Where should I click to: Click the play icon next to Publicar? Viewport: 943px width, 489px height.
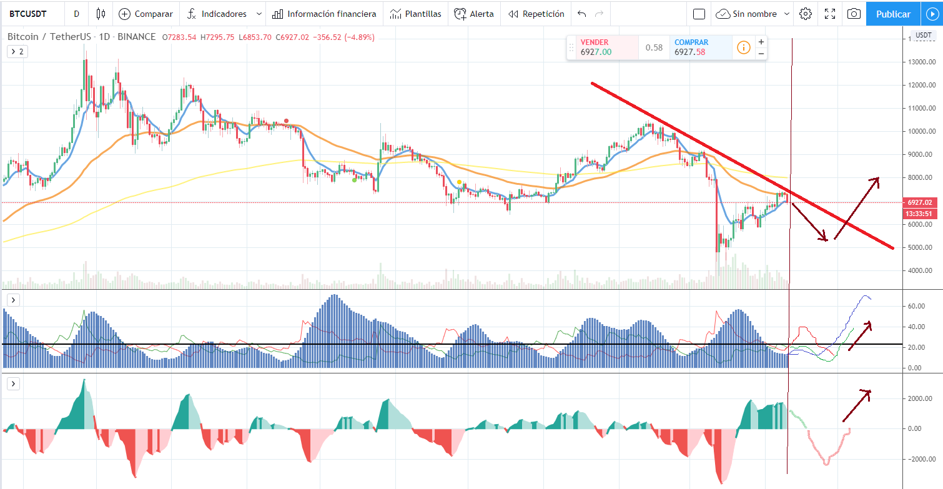[932, 14]
